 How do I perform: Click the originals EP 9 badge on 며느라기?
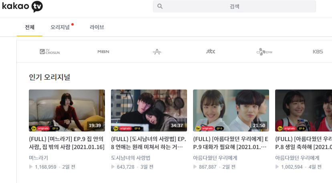(46, 128)
